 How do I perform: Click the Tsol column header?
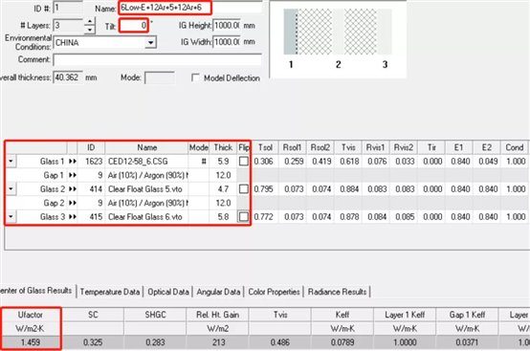[265, 147]
